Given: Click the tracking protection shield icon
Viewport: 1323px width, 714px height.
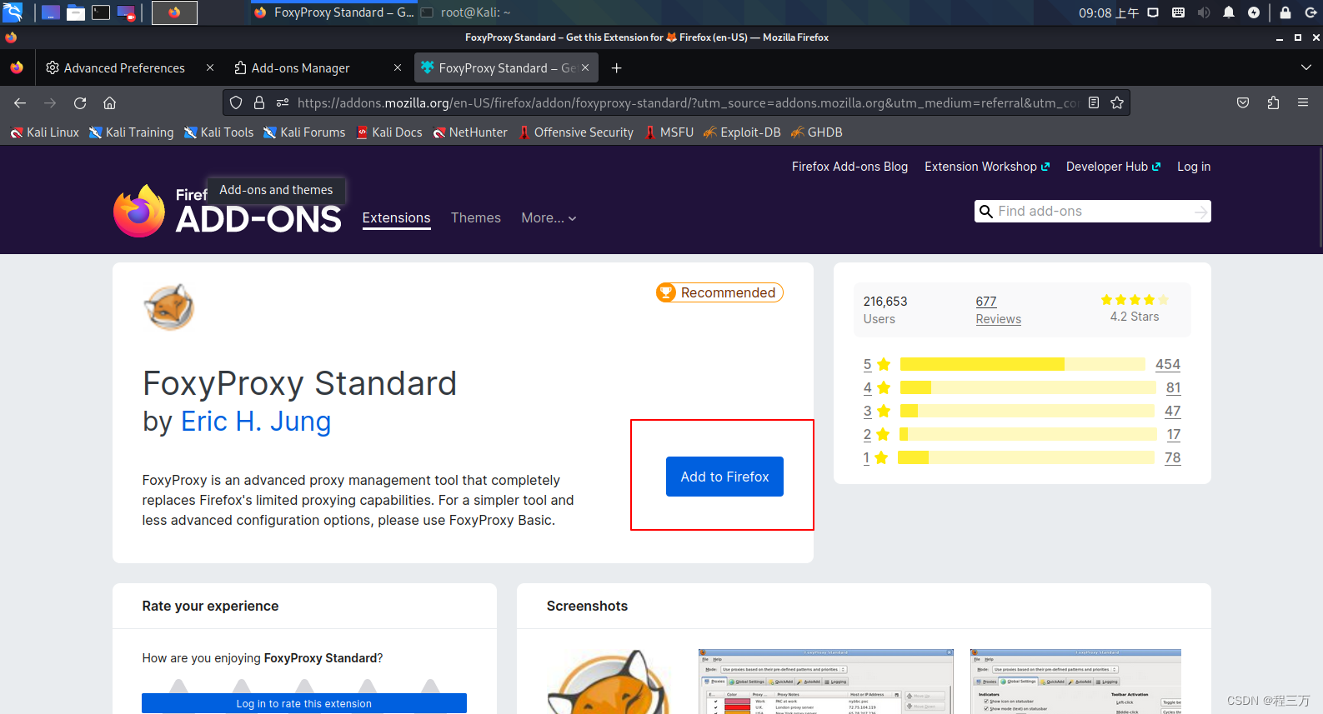Looking at the screenshot, I should click(236, 102).
